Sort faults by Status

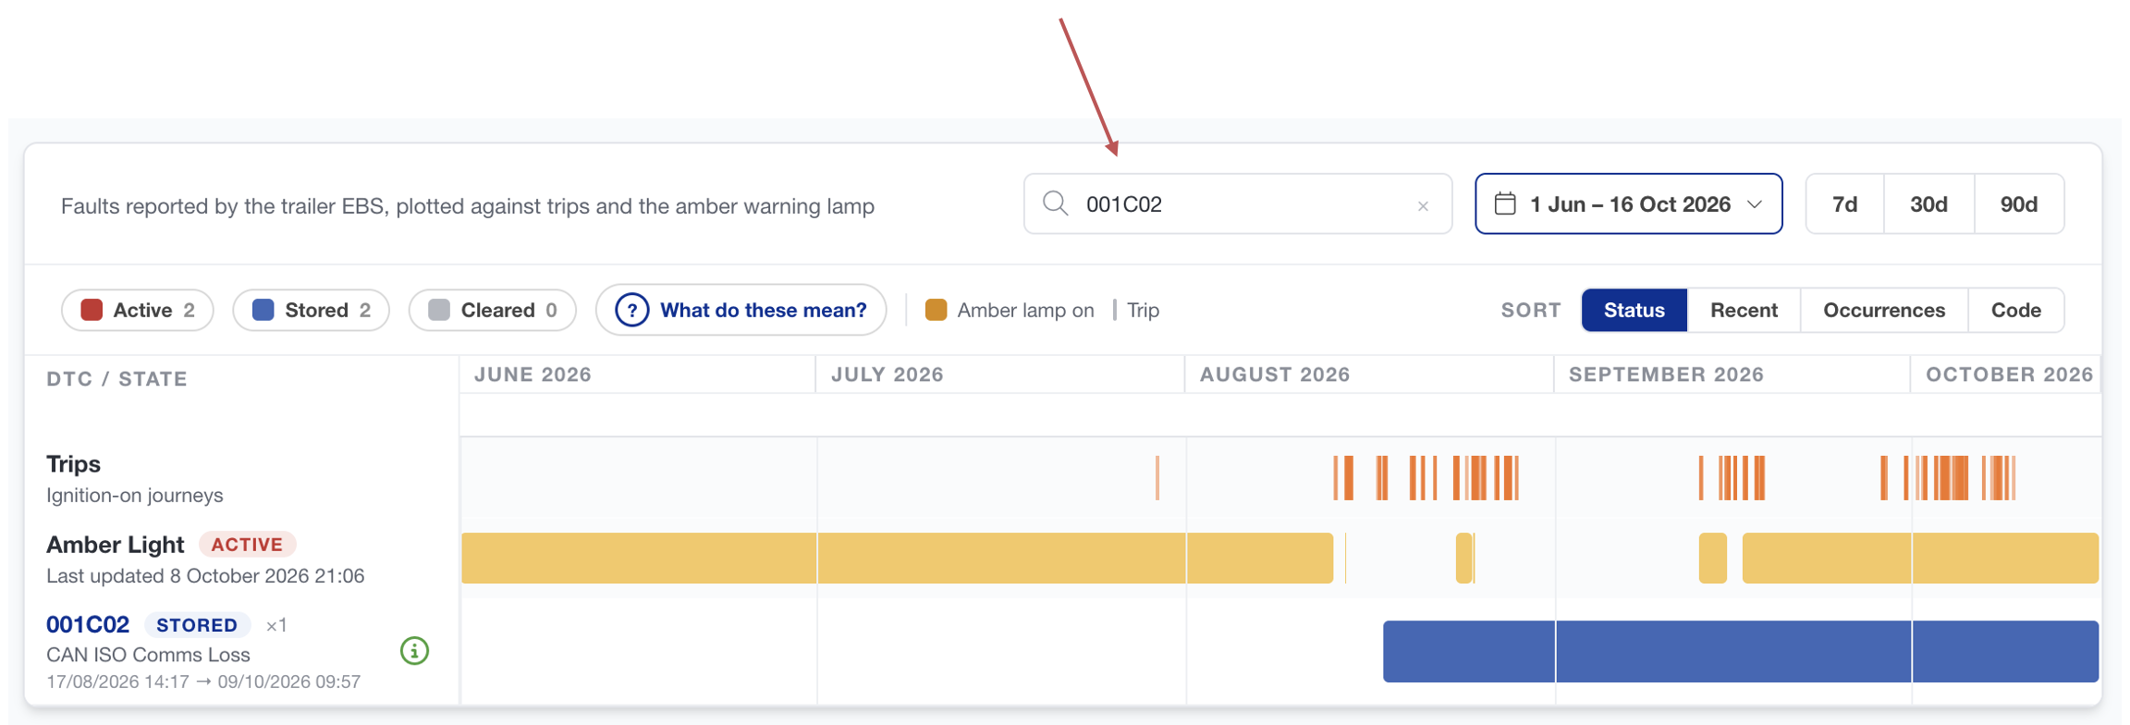(x=1634, y=310)
